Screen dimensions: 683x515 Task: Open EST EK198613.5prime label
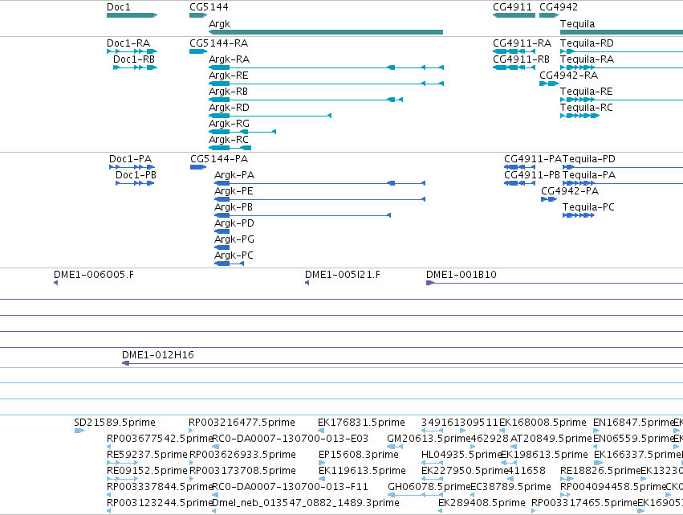pos(544,455)
